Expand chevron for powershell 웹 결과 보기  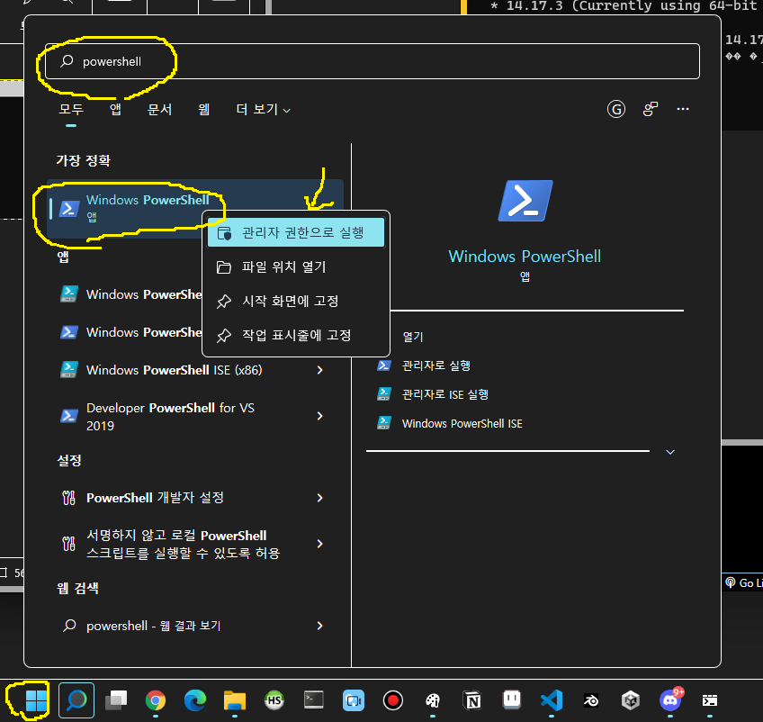click(319, 626)
